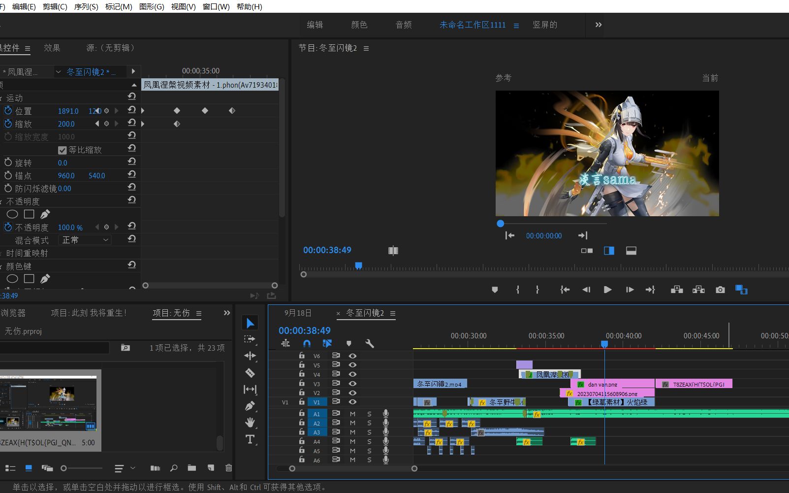Create ellipse mask under Opacity
789x493 pixels.
coord(12,214)
